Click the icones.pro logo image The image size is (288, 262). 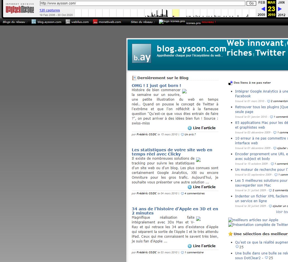tap(172, 21)
